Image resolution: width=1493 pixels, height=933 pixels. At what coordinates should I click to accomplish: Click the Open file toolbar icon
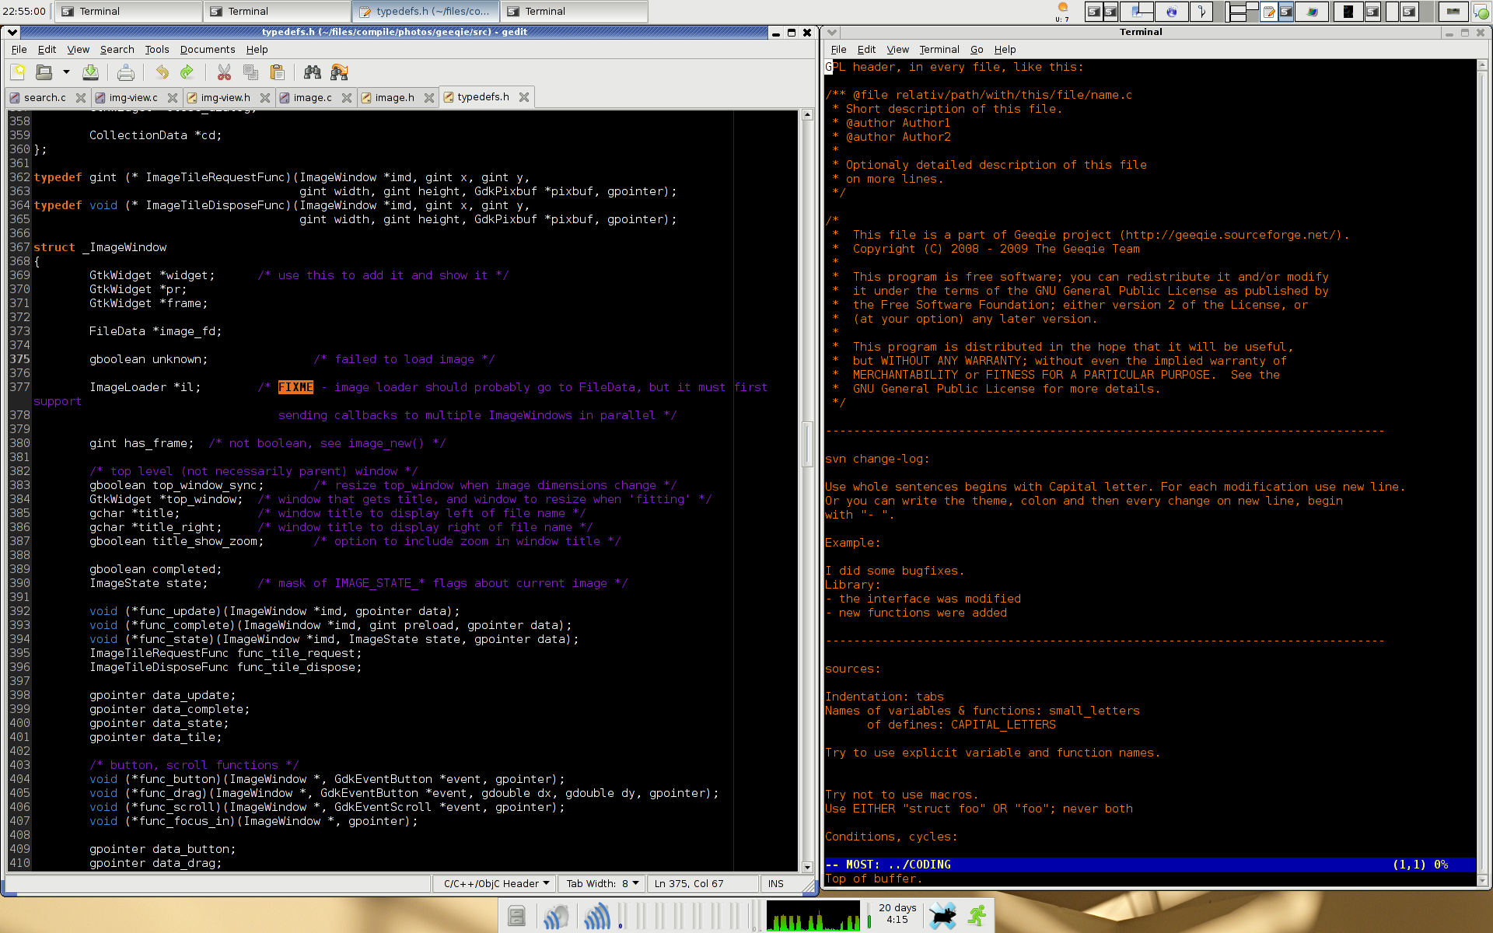tap(44, 72)
